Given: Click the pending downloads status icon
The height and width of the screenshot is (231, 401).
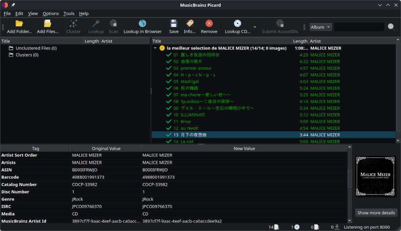Looking at the screenshot, I should (x=337, y=227).
